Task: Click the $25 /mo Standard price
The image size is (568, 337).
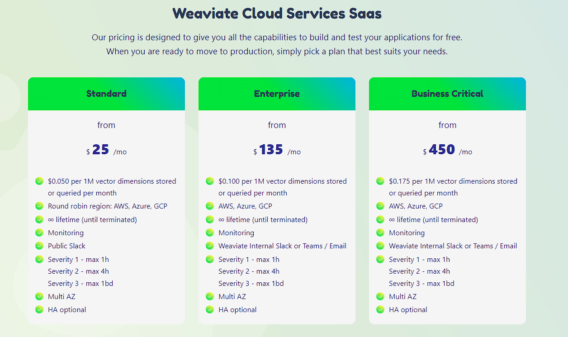Action: point(106,150)
